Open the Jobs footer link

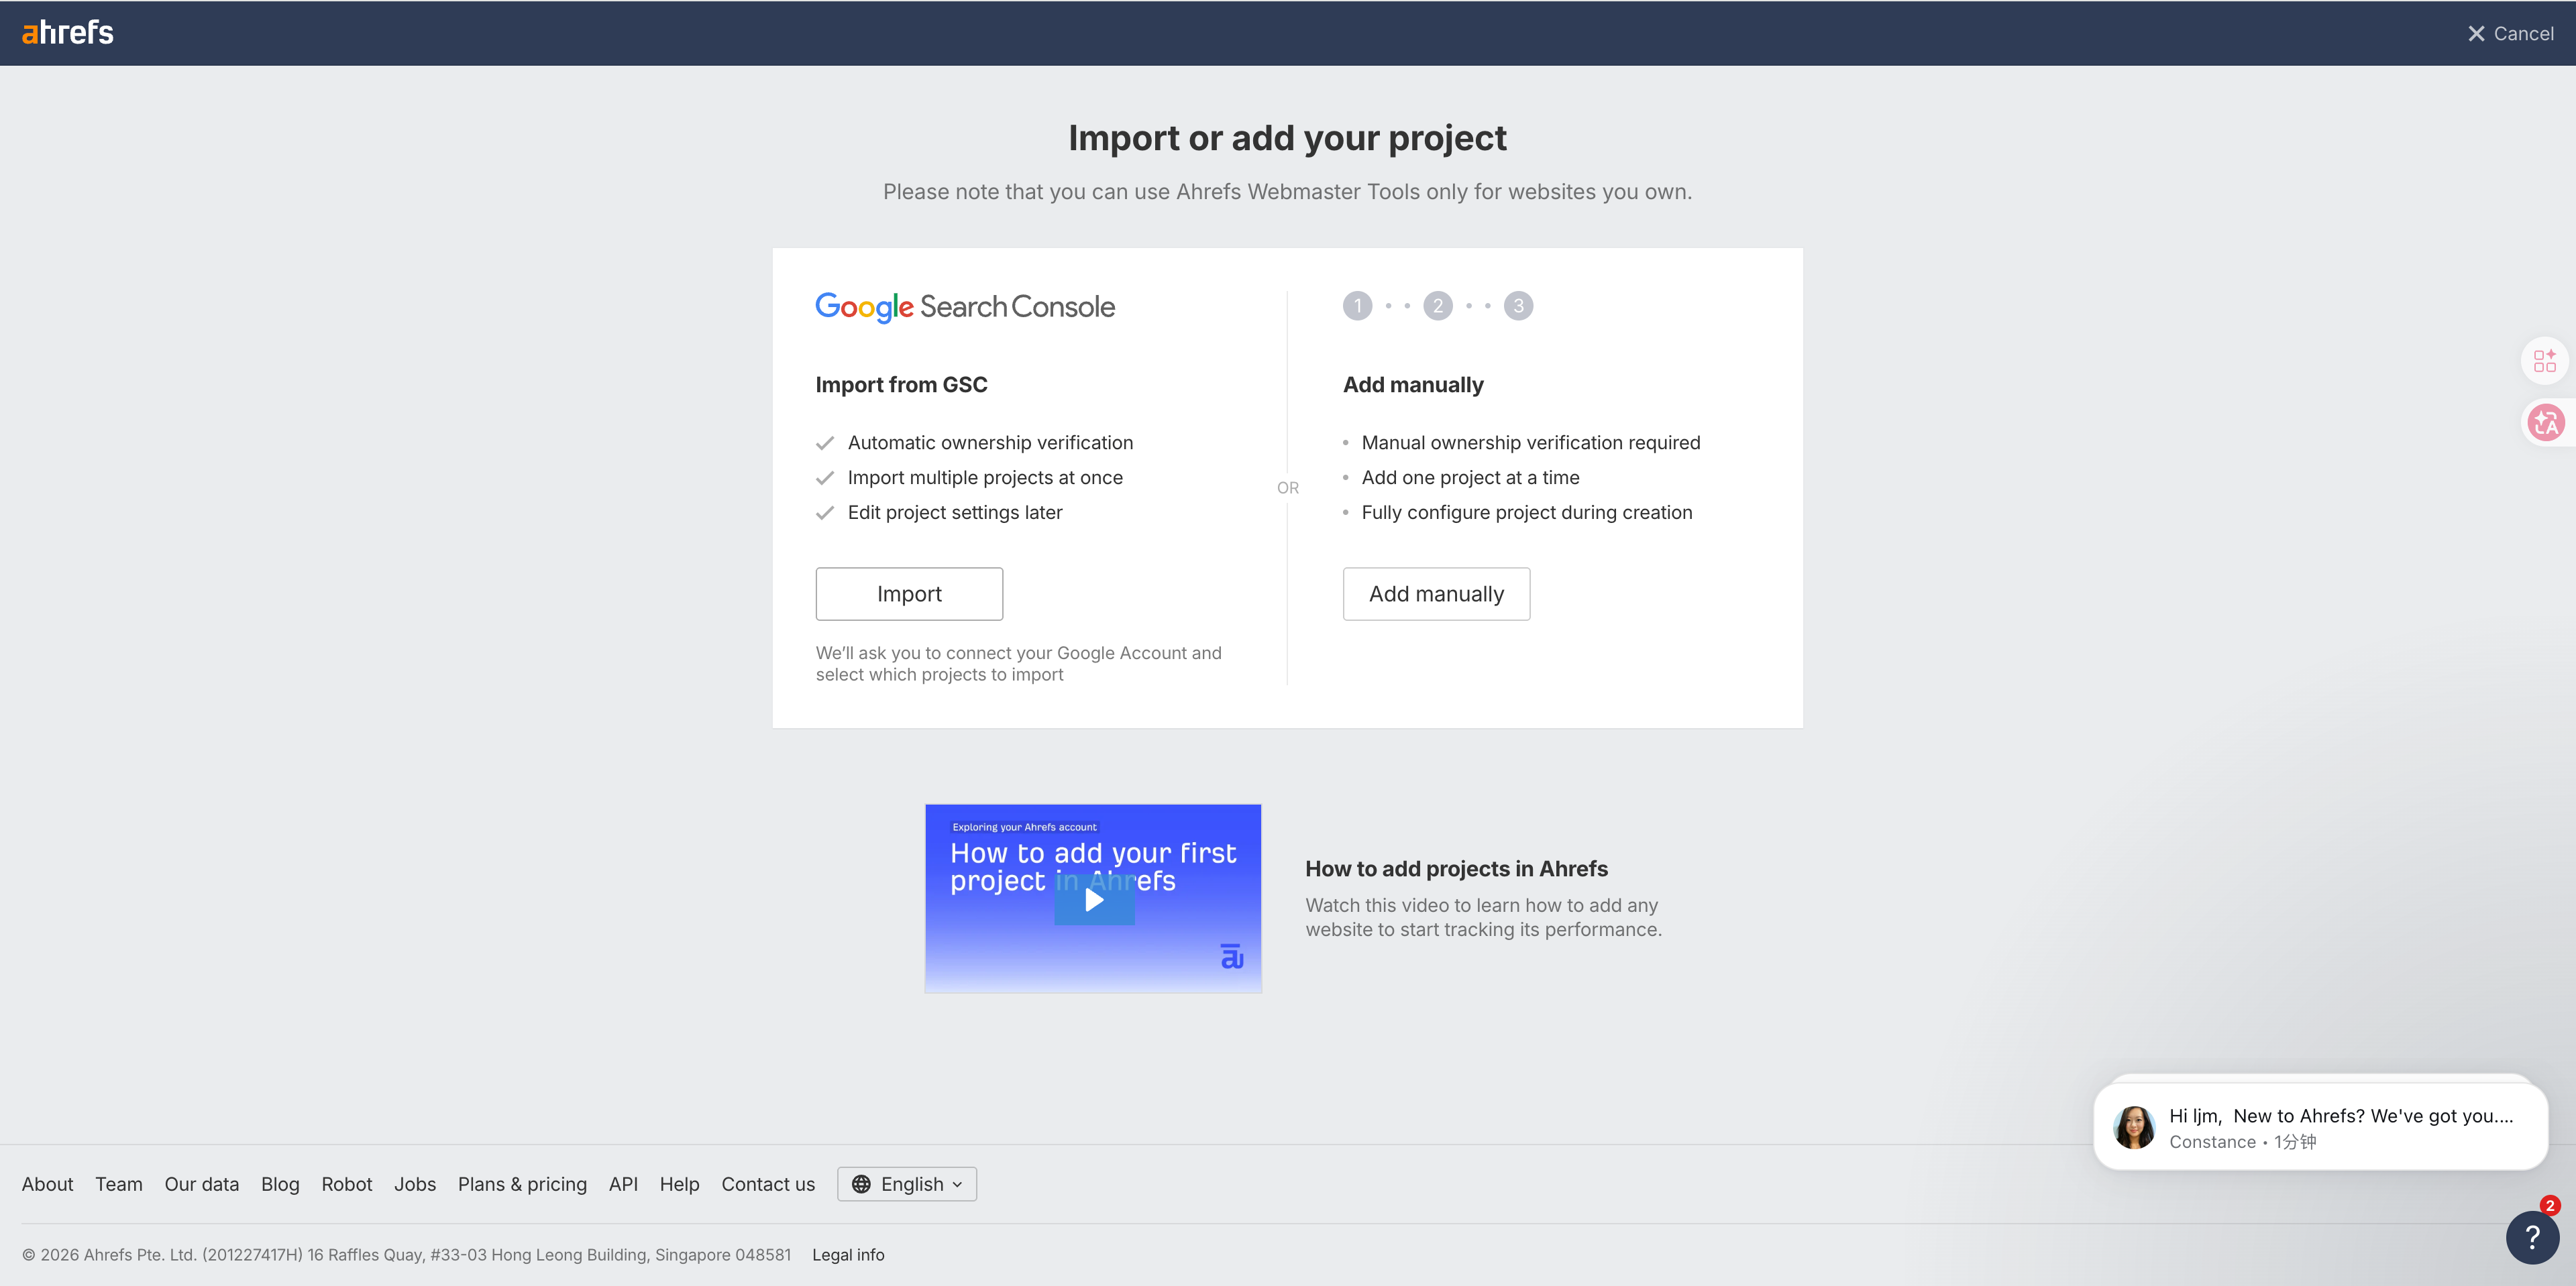[415, 1184]
